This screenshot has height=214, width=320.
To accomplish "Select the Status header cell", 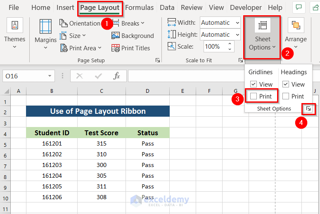I will point(147,133).
